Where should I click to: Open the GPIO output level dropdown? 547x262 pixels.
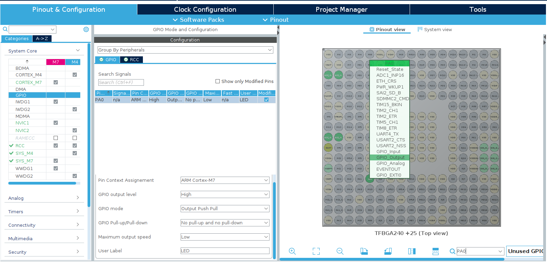click(x=225, y=195)
